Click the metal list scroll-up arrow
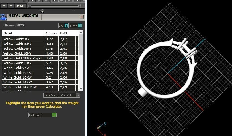 (x=81, y=32)
